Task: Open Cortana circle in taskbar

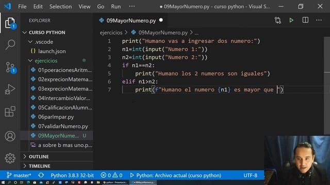Action: (x=15, y=182)
